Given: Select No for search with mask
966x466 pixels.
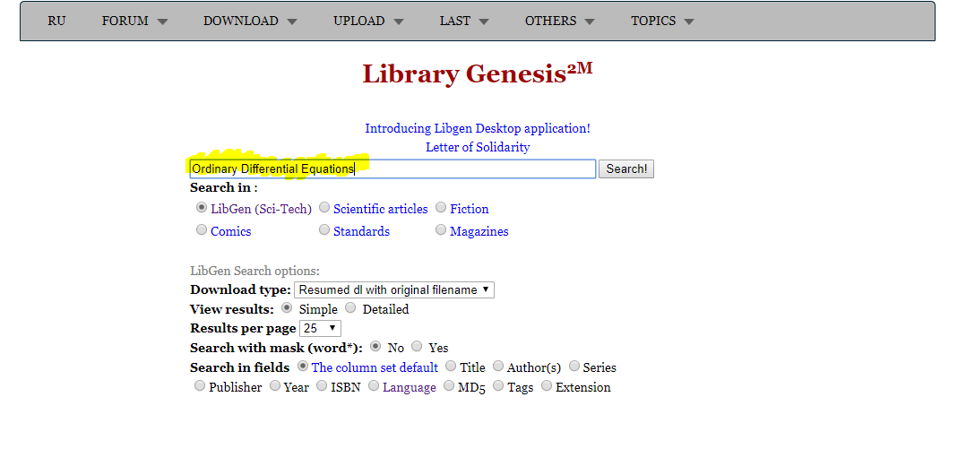Looking at the screenshot, I should [375, 347].
